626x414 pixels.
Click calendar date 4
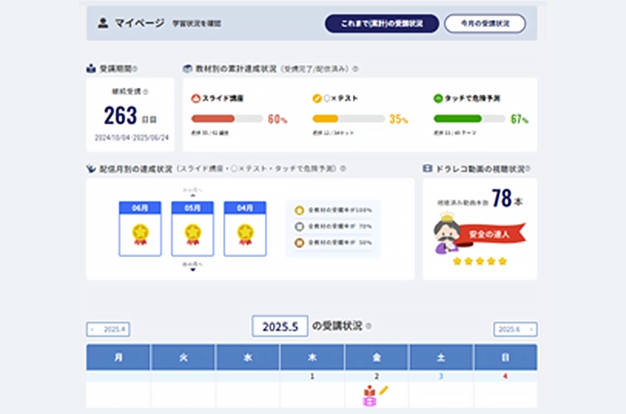point(505,377)
